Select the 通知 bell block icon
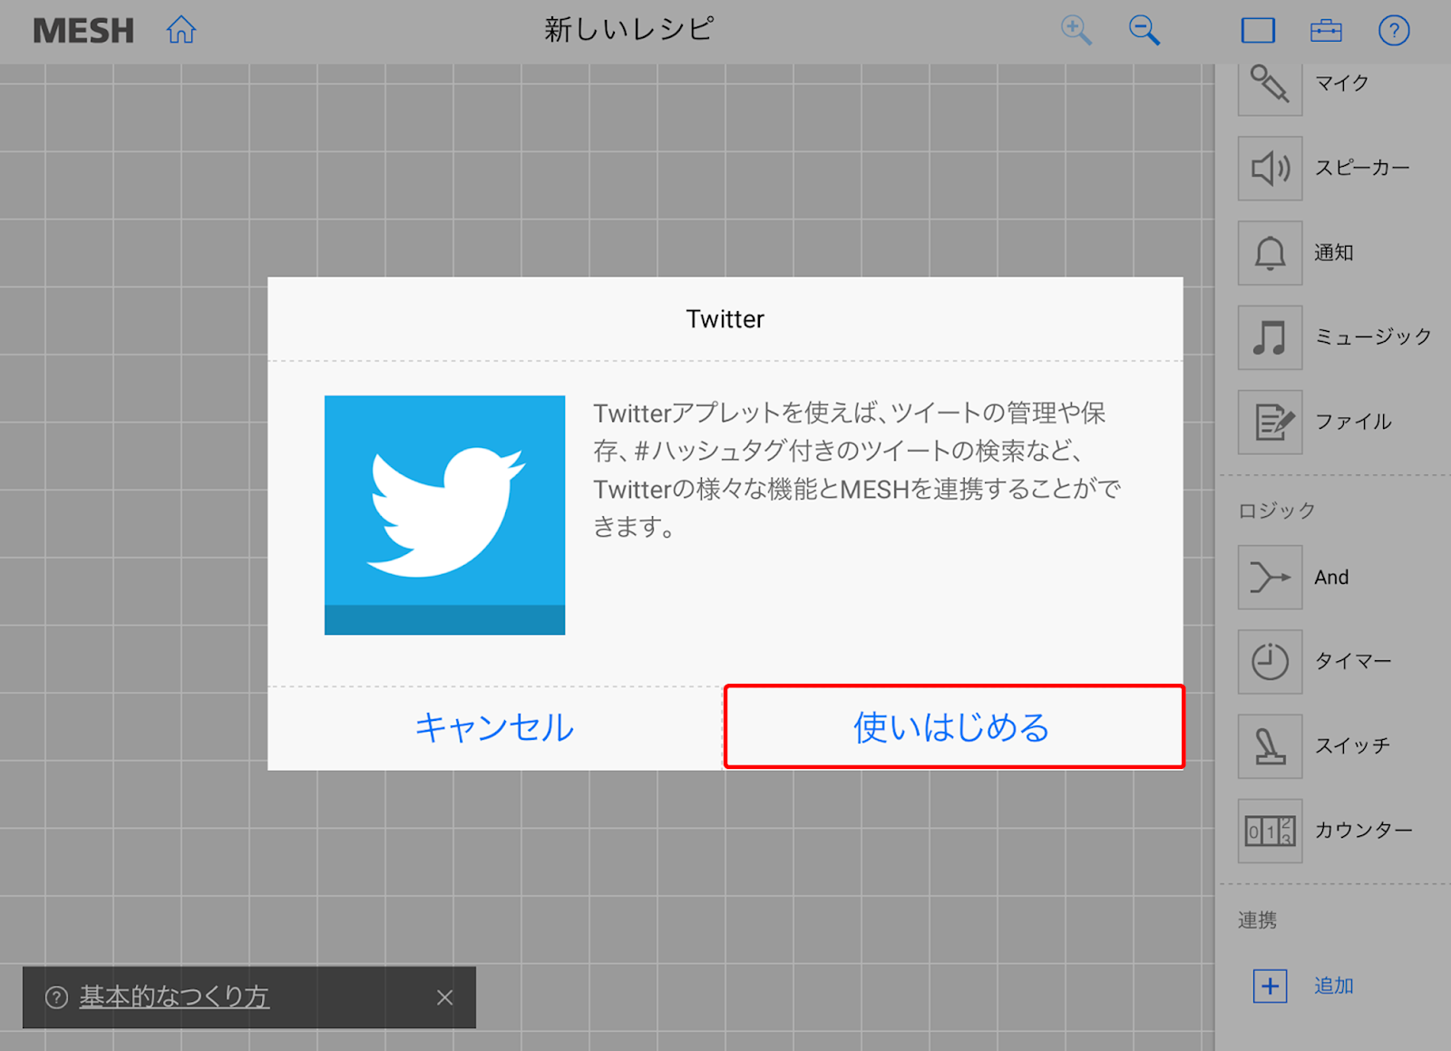 click(x=1270, y=253)
